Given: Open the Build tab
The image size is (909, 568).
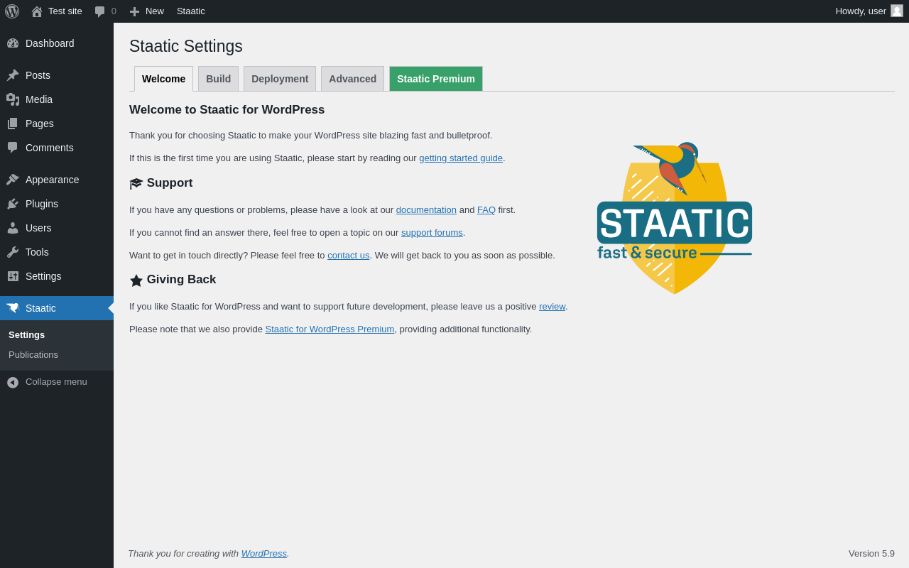Looking at the screenshot, I should click(x=218, y=79).
